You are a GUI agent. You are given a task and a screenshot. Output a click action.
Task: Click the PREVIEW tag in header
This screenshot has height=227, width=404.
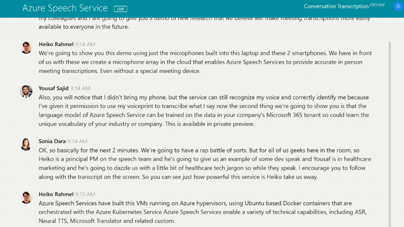(x=377, y=5)
